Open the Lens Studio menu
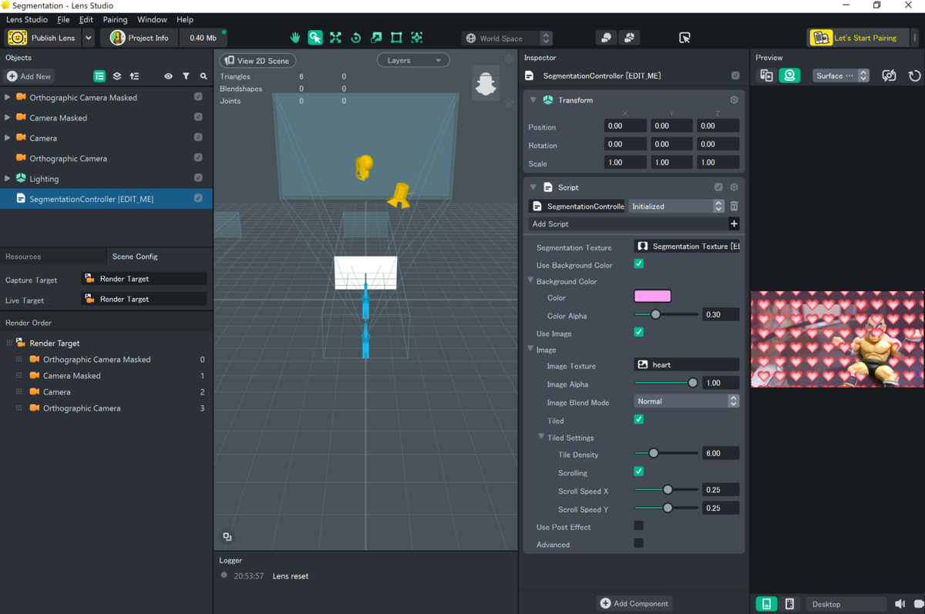This screenshot has height=614, width=925. (27, 19)
